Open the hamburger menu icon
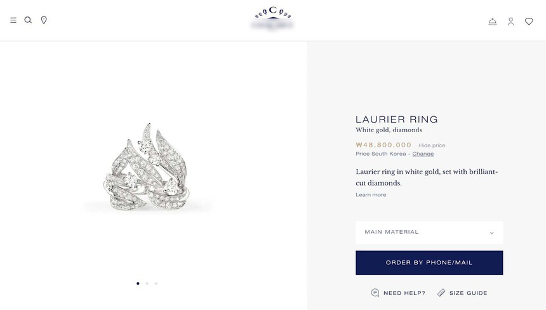546x310 pixels. [13, 20]
